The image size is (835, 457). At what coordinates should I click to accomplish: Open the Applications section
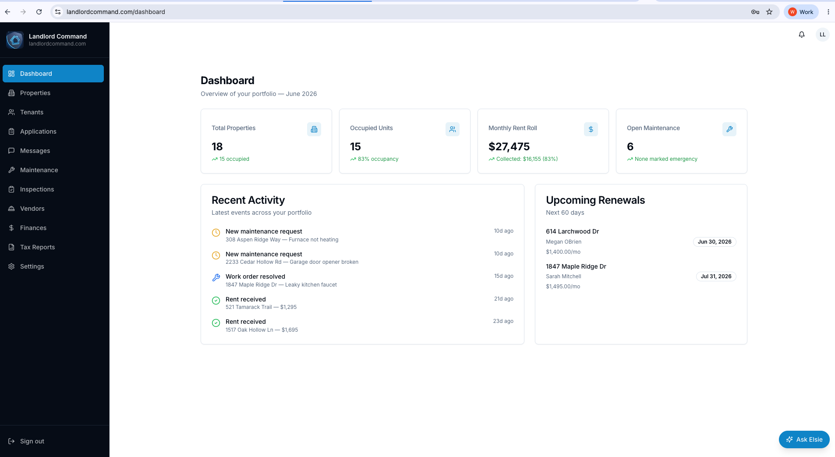(x=53, y=131)
